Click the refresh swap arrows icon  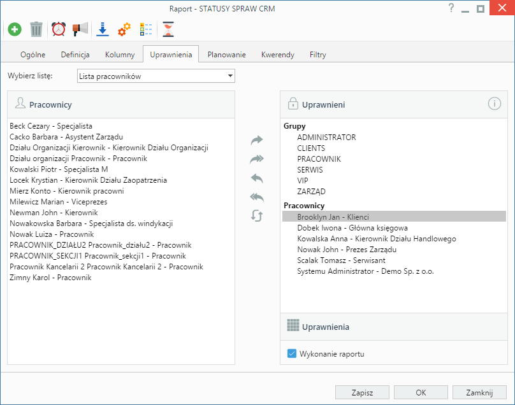coord(257,216)
